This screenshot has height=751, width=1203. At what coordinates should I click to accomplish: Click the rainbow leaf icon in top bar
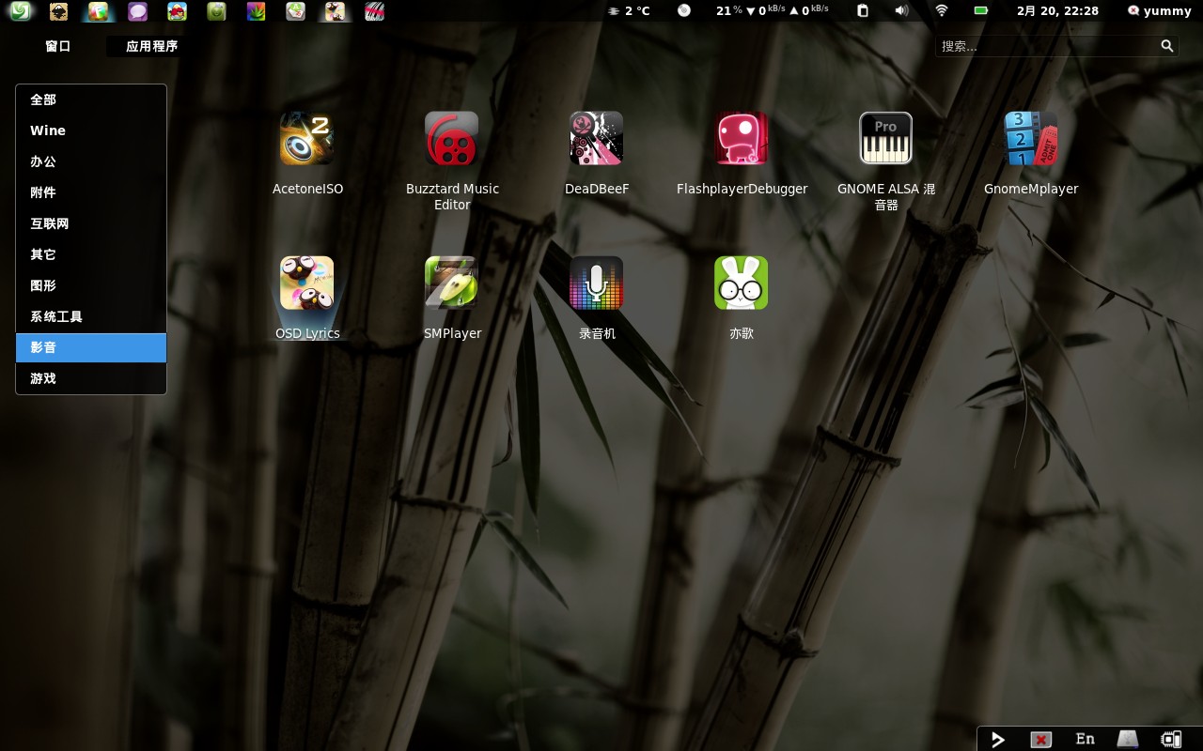click(256, 11)
